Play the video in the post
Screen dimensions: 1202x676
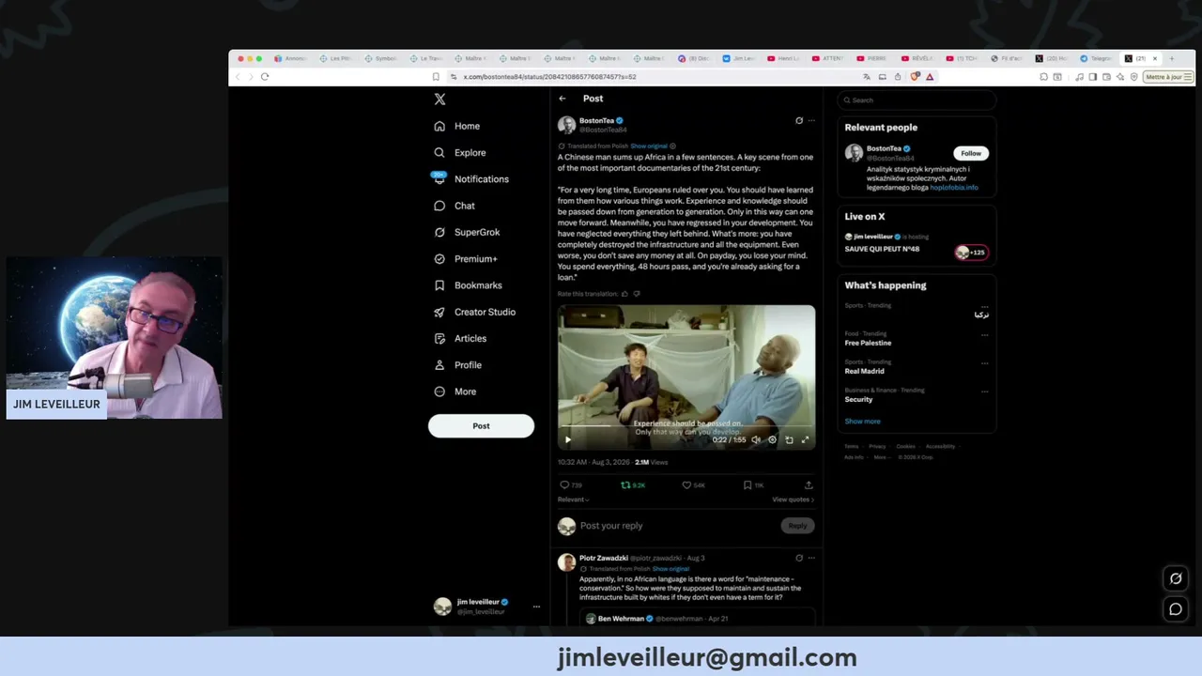pos(567,439)
